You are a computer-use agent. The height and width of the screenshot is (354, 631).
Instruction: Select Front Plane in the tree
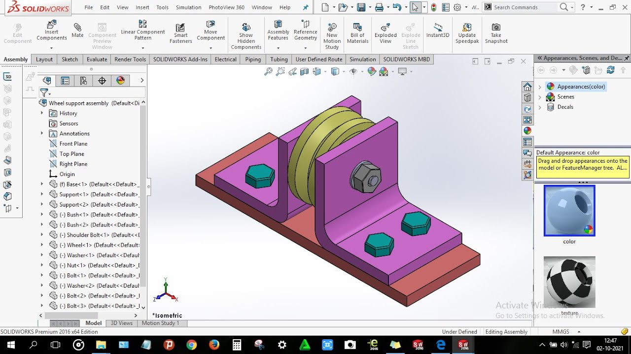(73, 144)
